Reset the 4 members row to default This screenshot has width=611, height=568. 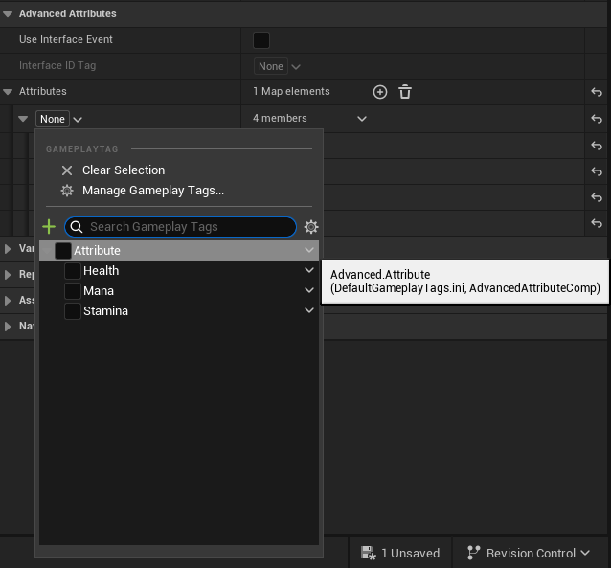pos(597,119)
